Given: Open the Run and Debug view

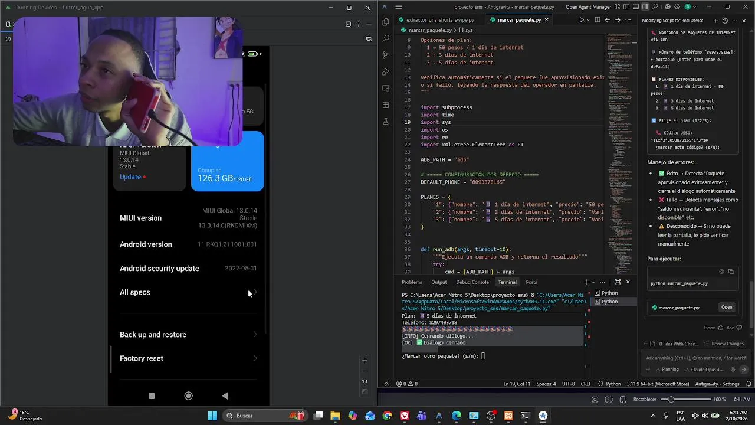Looking at the screenshot, I should tap(386, 71).
